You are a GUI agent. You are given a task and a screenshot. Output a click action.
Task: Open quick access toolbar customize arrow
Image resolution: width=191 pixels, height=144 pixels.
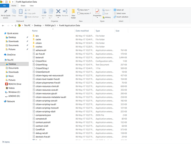pos(13,2)
